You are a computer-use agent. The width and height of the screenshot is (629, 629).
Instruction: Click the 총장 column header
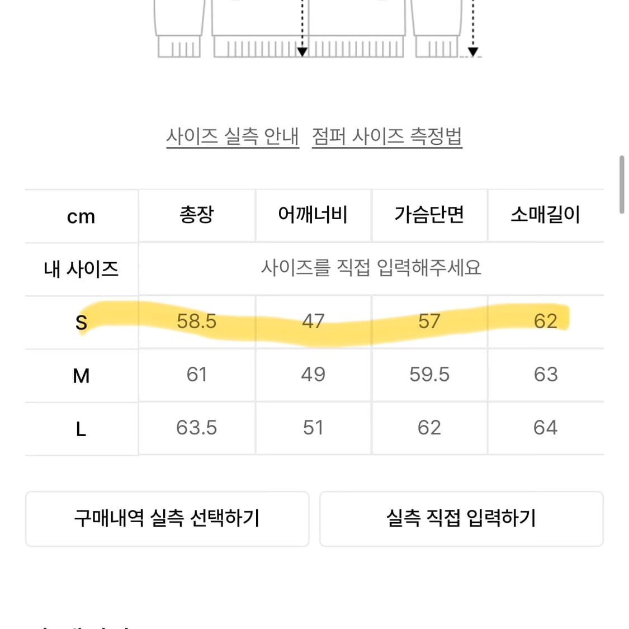tap(196, 216)
